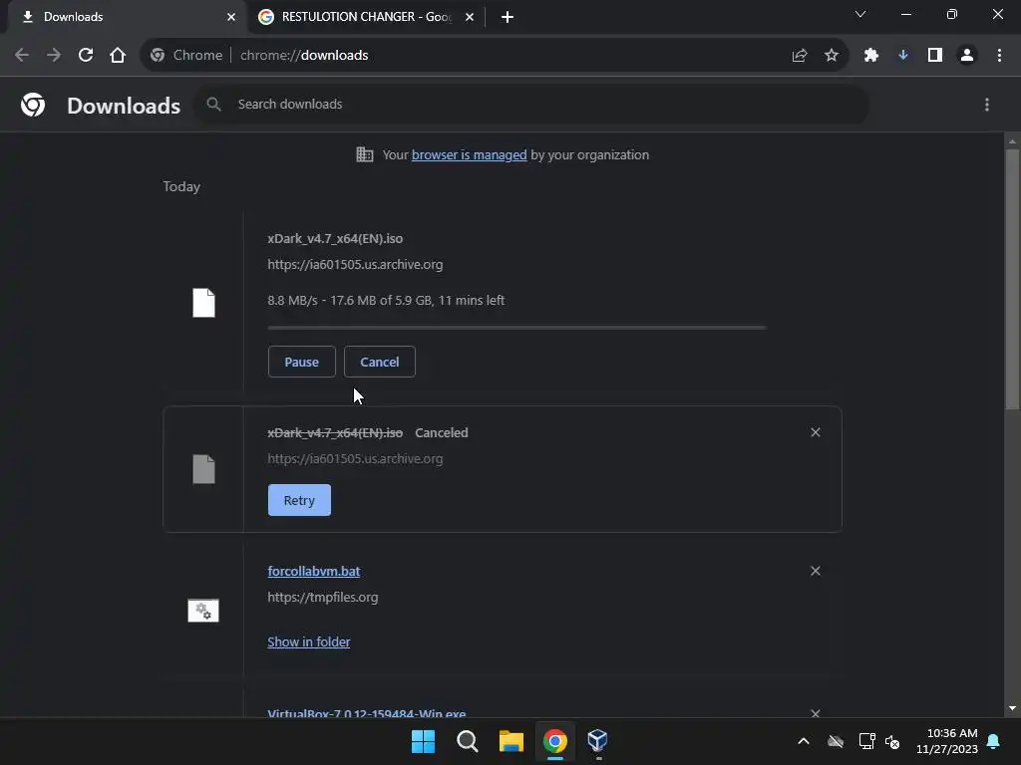Click the browser forward arrow
The height and width of the screenshot is (765, 1021).
(x=54, y=56)
